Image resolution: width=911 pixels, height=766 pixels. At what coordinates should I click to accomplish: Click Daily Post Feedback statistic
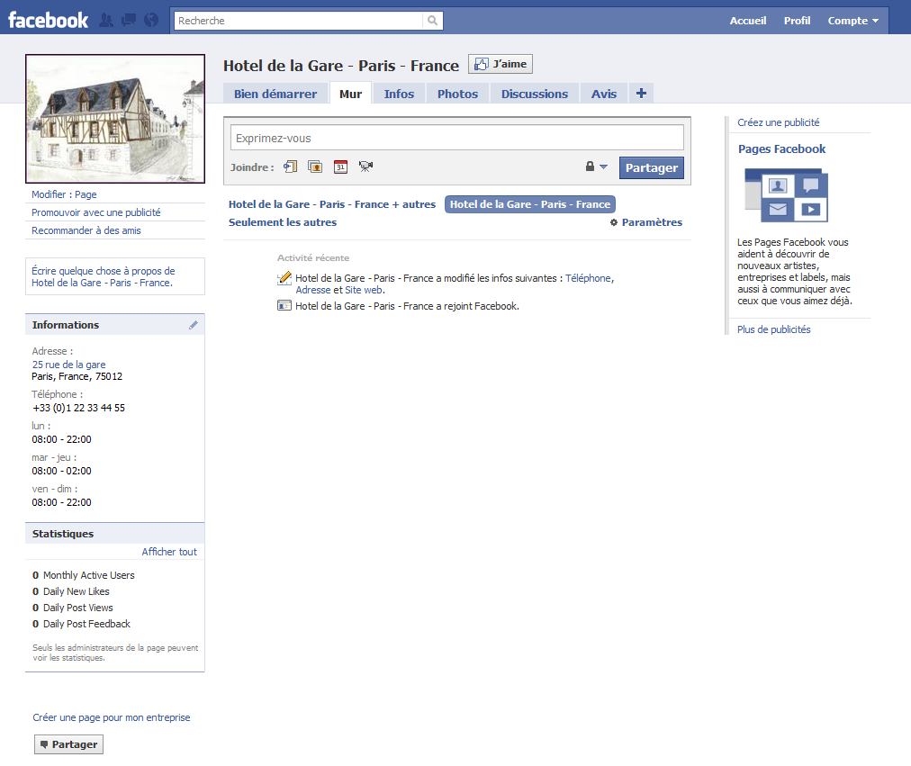point(81,624)
